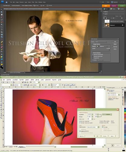Select the Red Eye Removal tool
Screen dimensions: 126x152
click(2, 40)
